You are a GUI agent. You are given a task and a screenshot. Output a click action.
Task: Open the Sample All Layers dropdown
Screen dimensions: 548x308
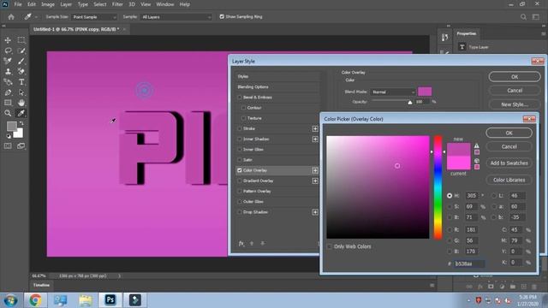(x=176, y=17)
